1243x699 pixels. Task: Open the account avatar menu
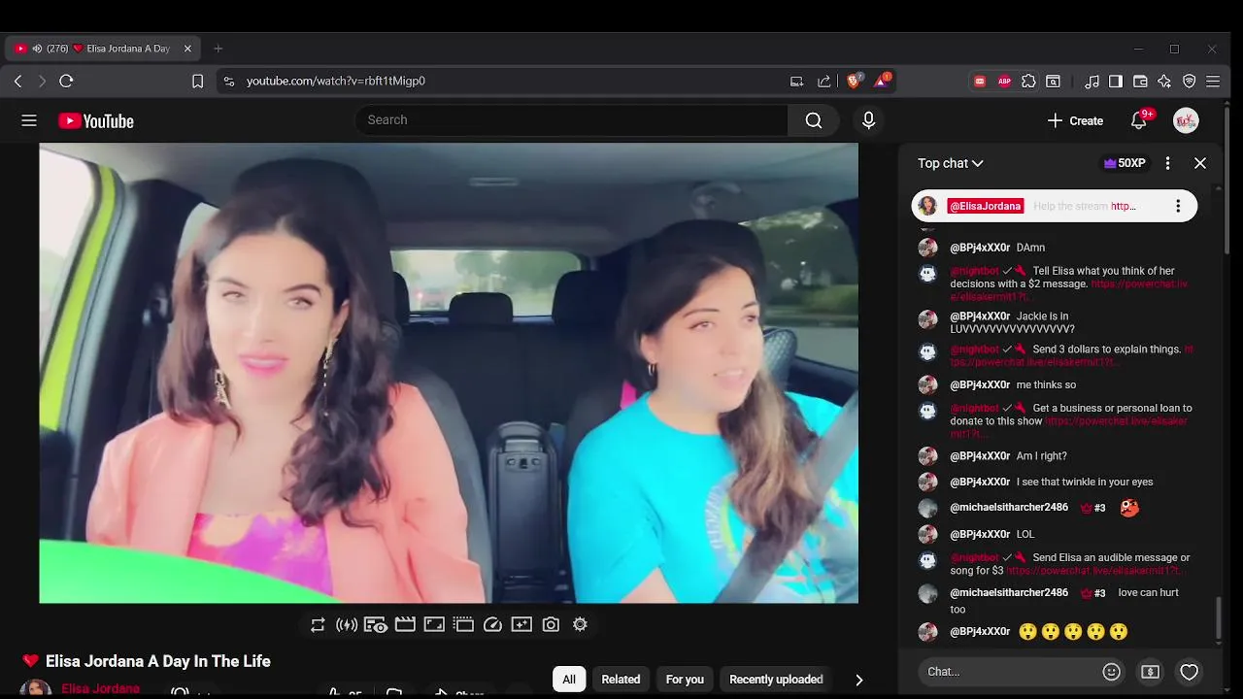click(x=1186, y=120)
